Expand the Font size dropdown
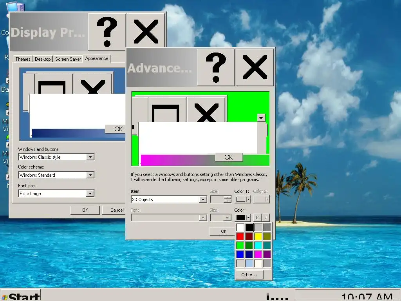Screen dimensions: 401x301 click(90, 194)
